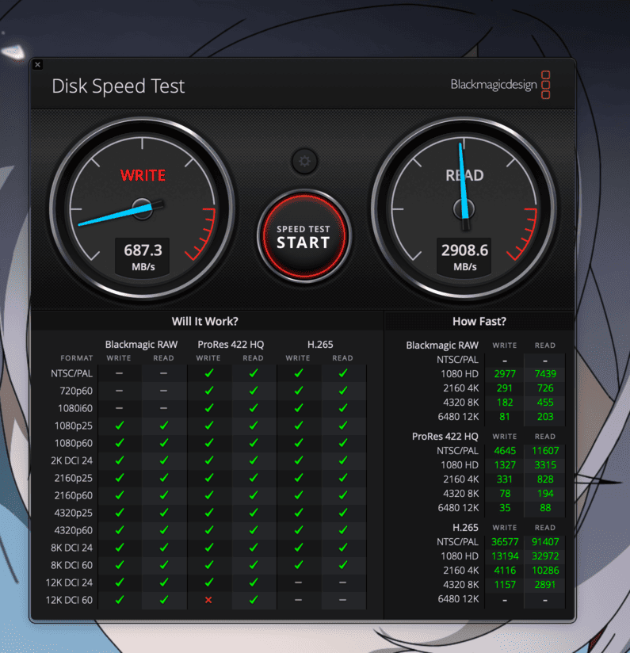Click the Blackmagic RAW read value 7439
This screenshot has height=653, width=630.
tap(544, 374)
